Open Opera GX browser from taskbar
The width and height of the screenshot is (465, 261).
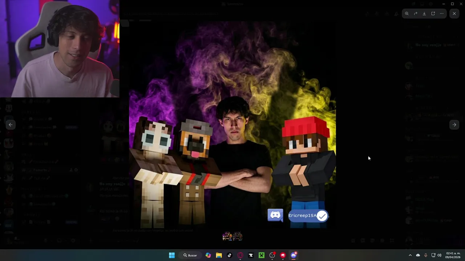[x=240, y=255]
